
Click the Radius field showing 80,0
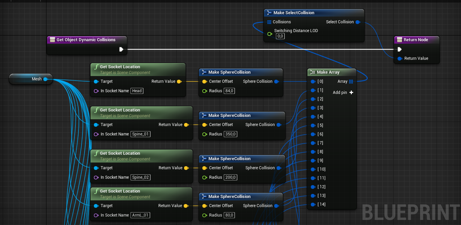click(x=229, y=215)
